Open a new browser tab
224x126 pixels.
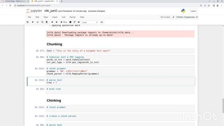(62, 1)
